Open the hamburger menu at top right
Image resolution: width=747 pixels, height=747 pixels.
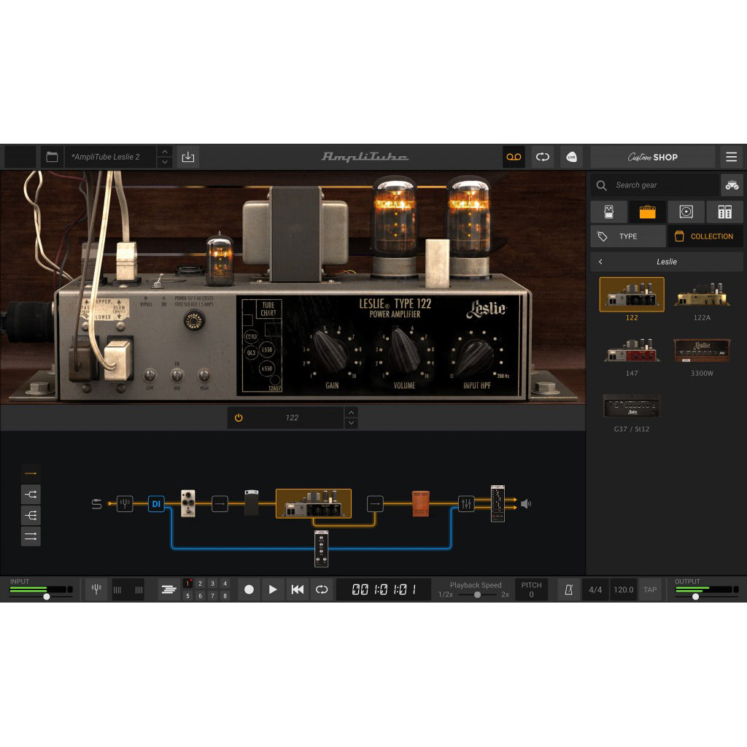point(731,157)
